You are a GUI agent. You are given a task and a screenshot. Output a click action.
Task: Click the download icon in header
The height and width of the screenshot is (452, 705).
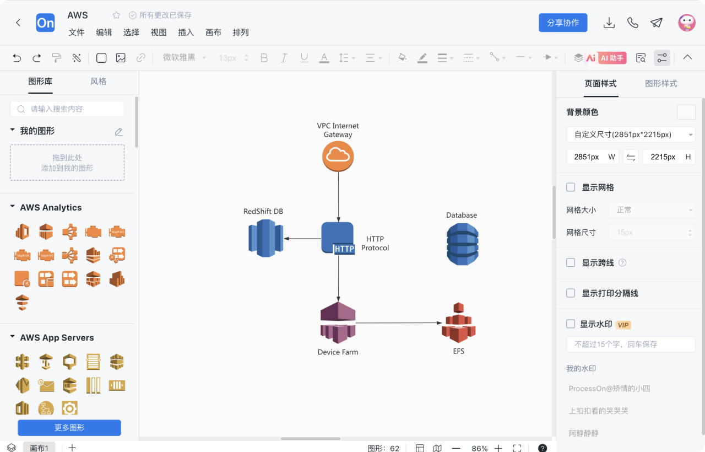[609, 23]
